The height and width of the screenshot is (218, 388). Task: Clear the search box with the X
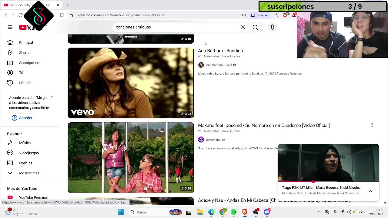pyautogui.click(x=243, y=27)
